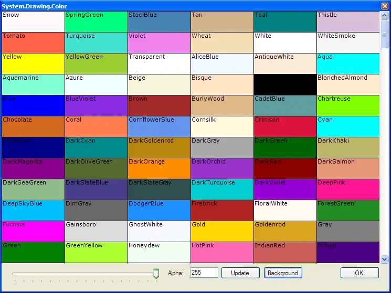Select the DarkCyan swatch
This screenshot has height=293, width=391.
click(x=96, y=147)
